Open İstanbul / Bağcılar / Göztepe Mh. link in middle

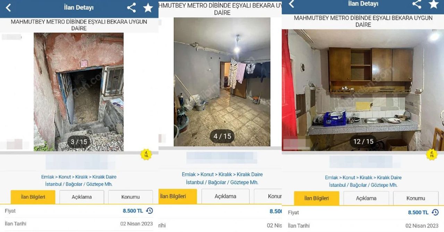coord(222,182)
